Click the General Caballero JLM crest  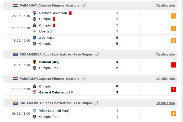34,92
